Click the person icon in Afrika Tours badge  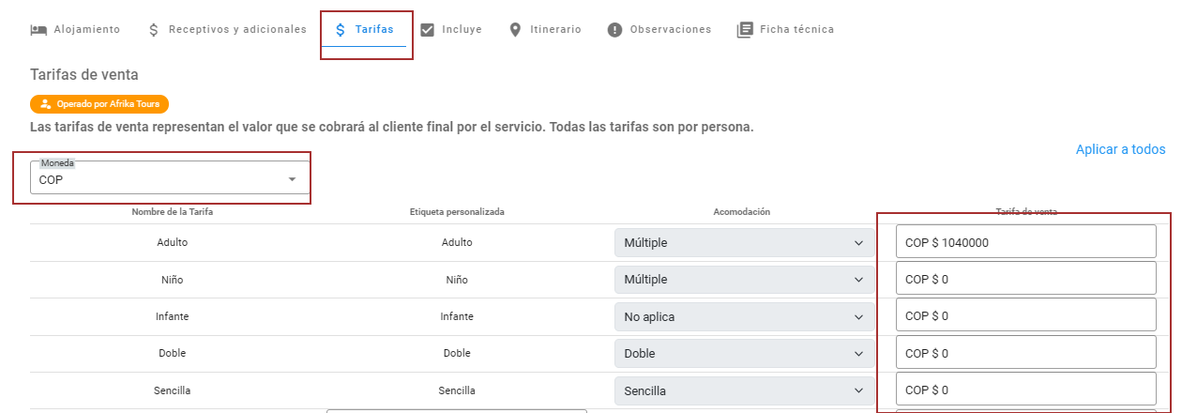[x=45, y=104]
